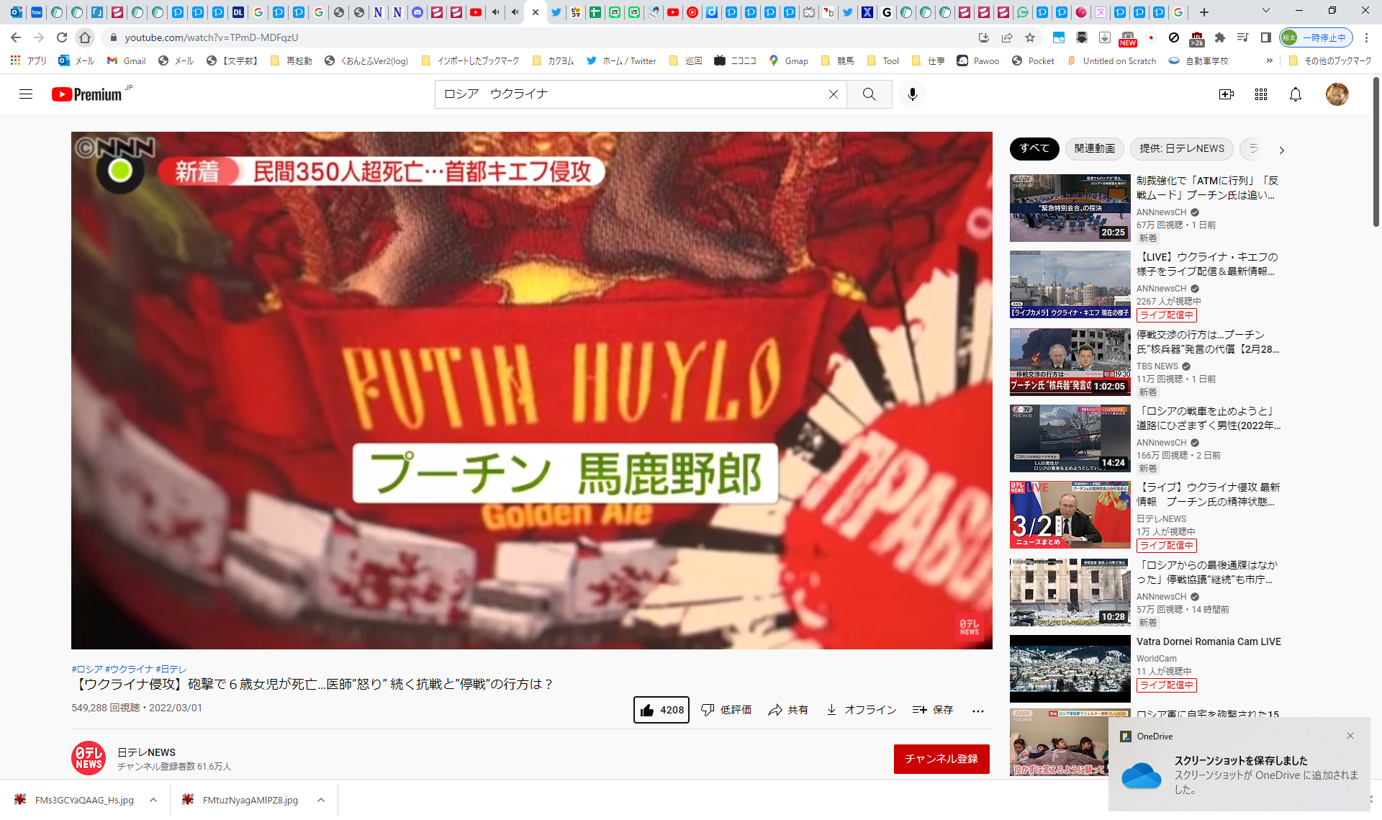
Task: Select the 関連動画 filter chip
Action: (1094, 149)
